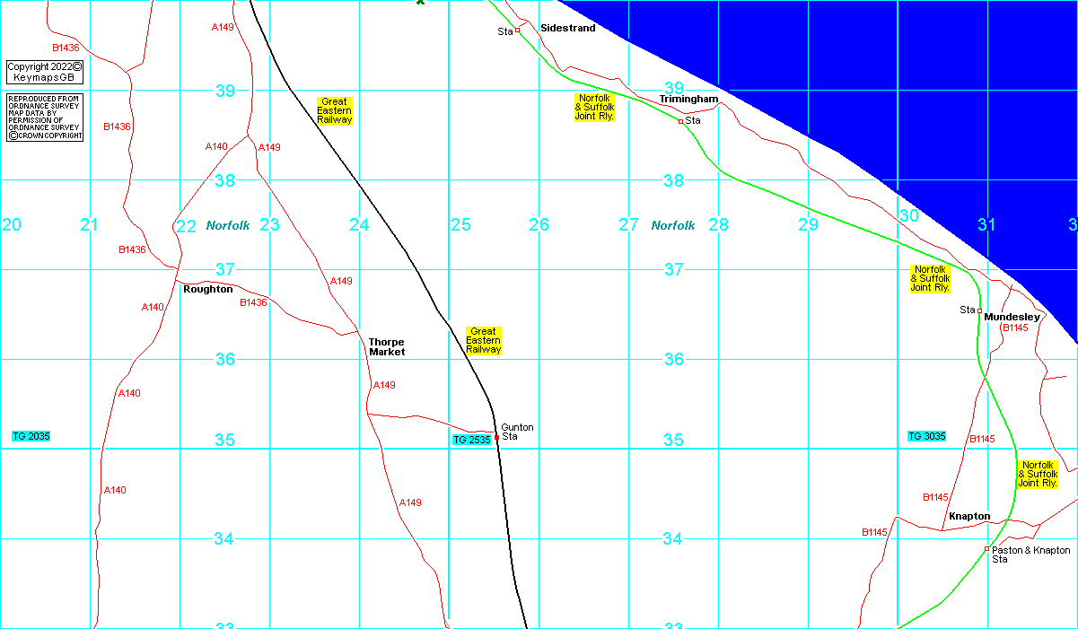Click the Norfolk & Suffolk Joint Rly label near Knapton
This screenshot has height=629, width=1078.
[x=1038, y=474]
